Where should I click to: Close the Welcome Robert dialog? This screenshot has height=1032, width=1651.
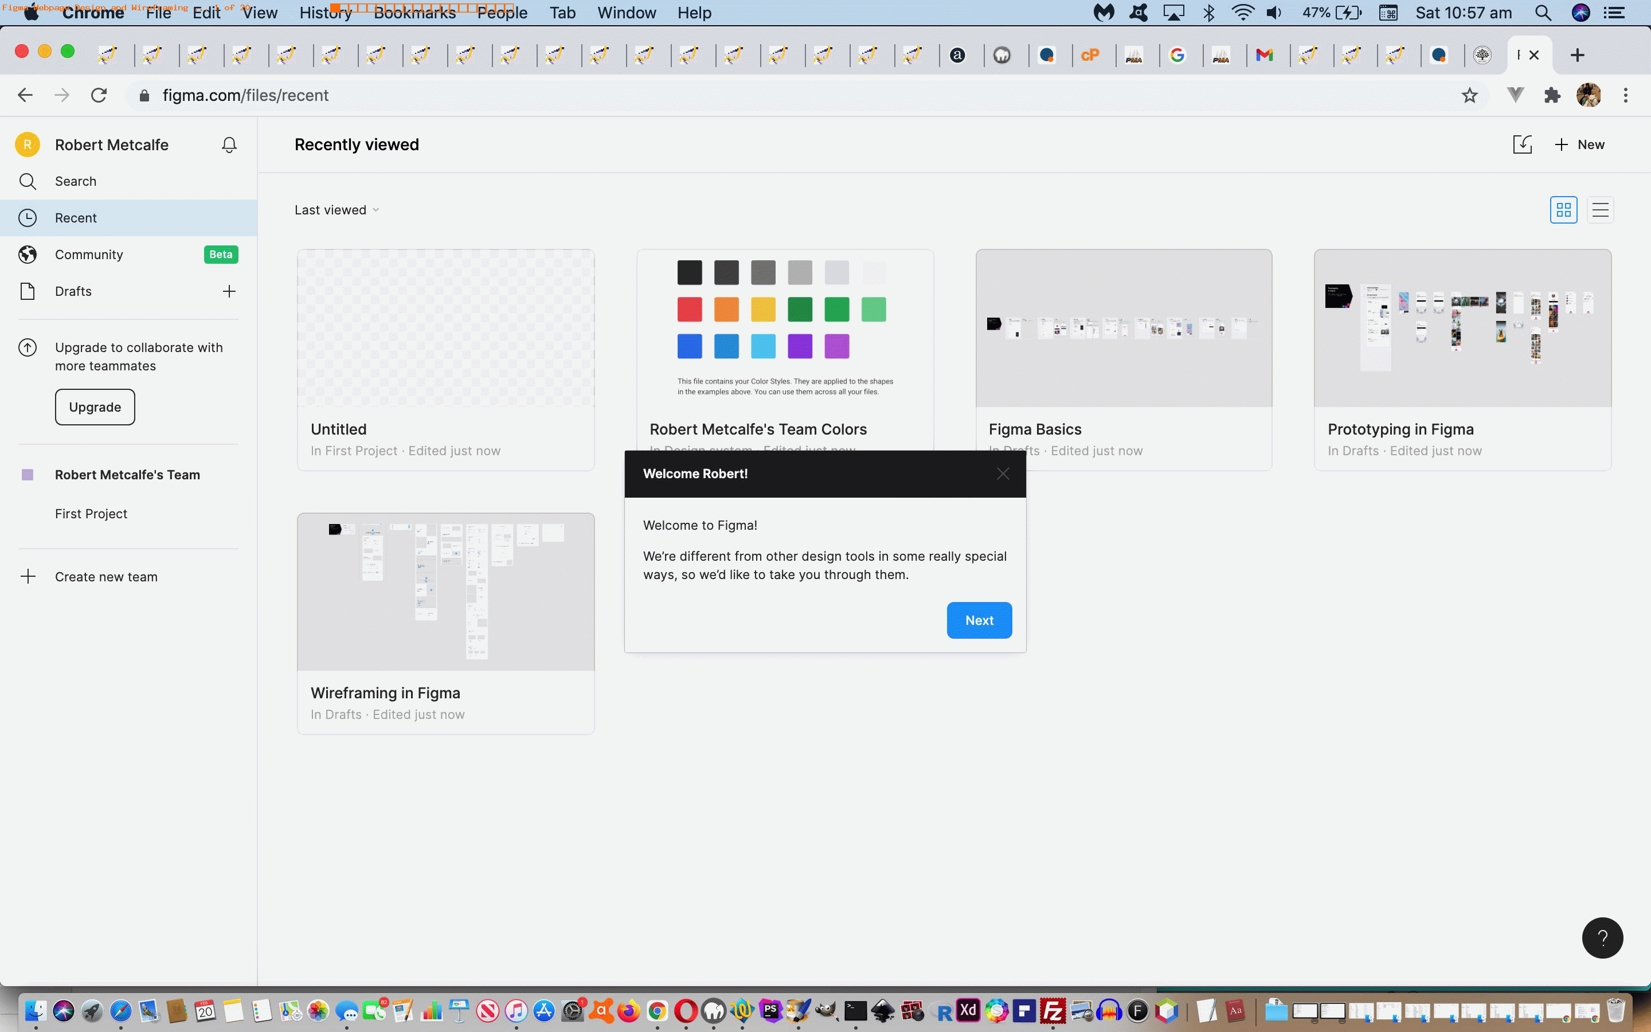(1003, 474)
